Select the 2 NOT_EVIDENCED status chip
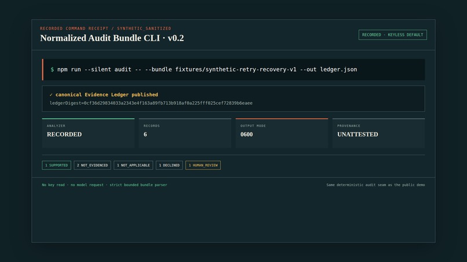This screenshot has height=262, width=467. (x=92, y=165)
